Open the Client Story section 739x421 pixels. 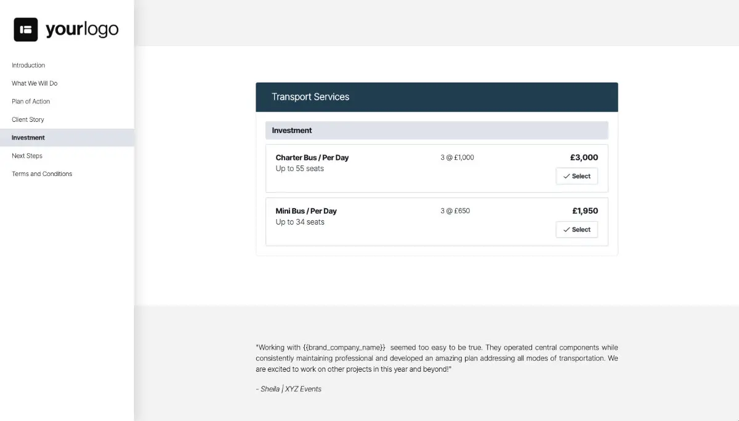tap(29, 119)
